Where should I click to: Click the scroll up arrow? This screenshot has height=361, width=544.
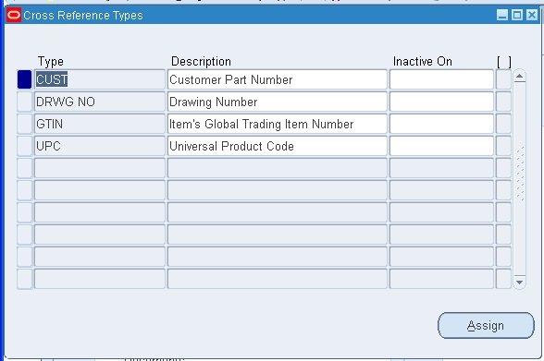[x=519, y=76]
